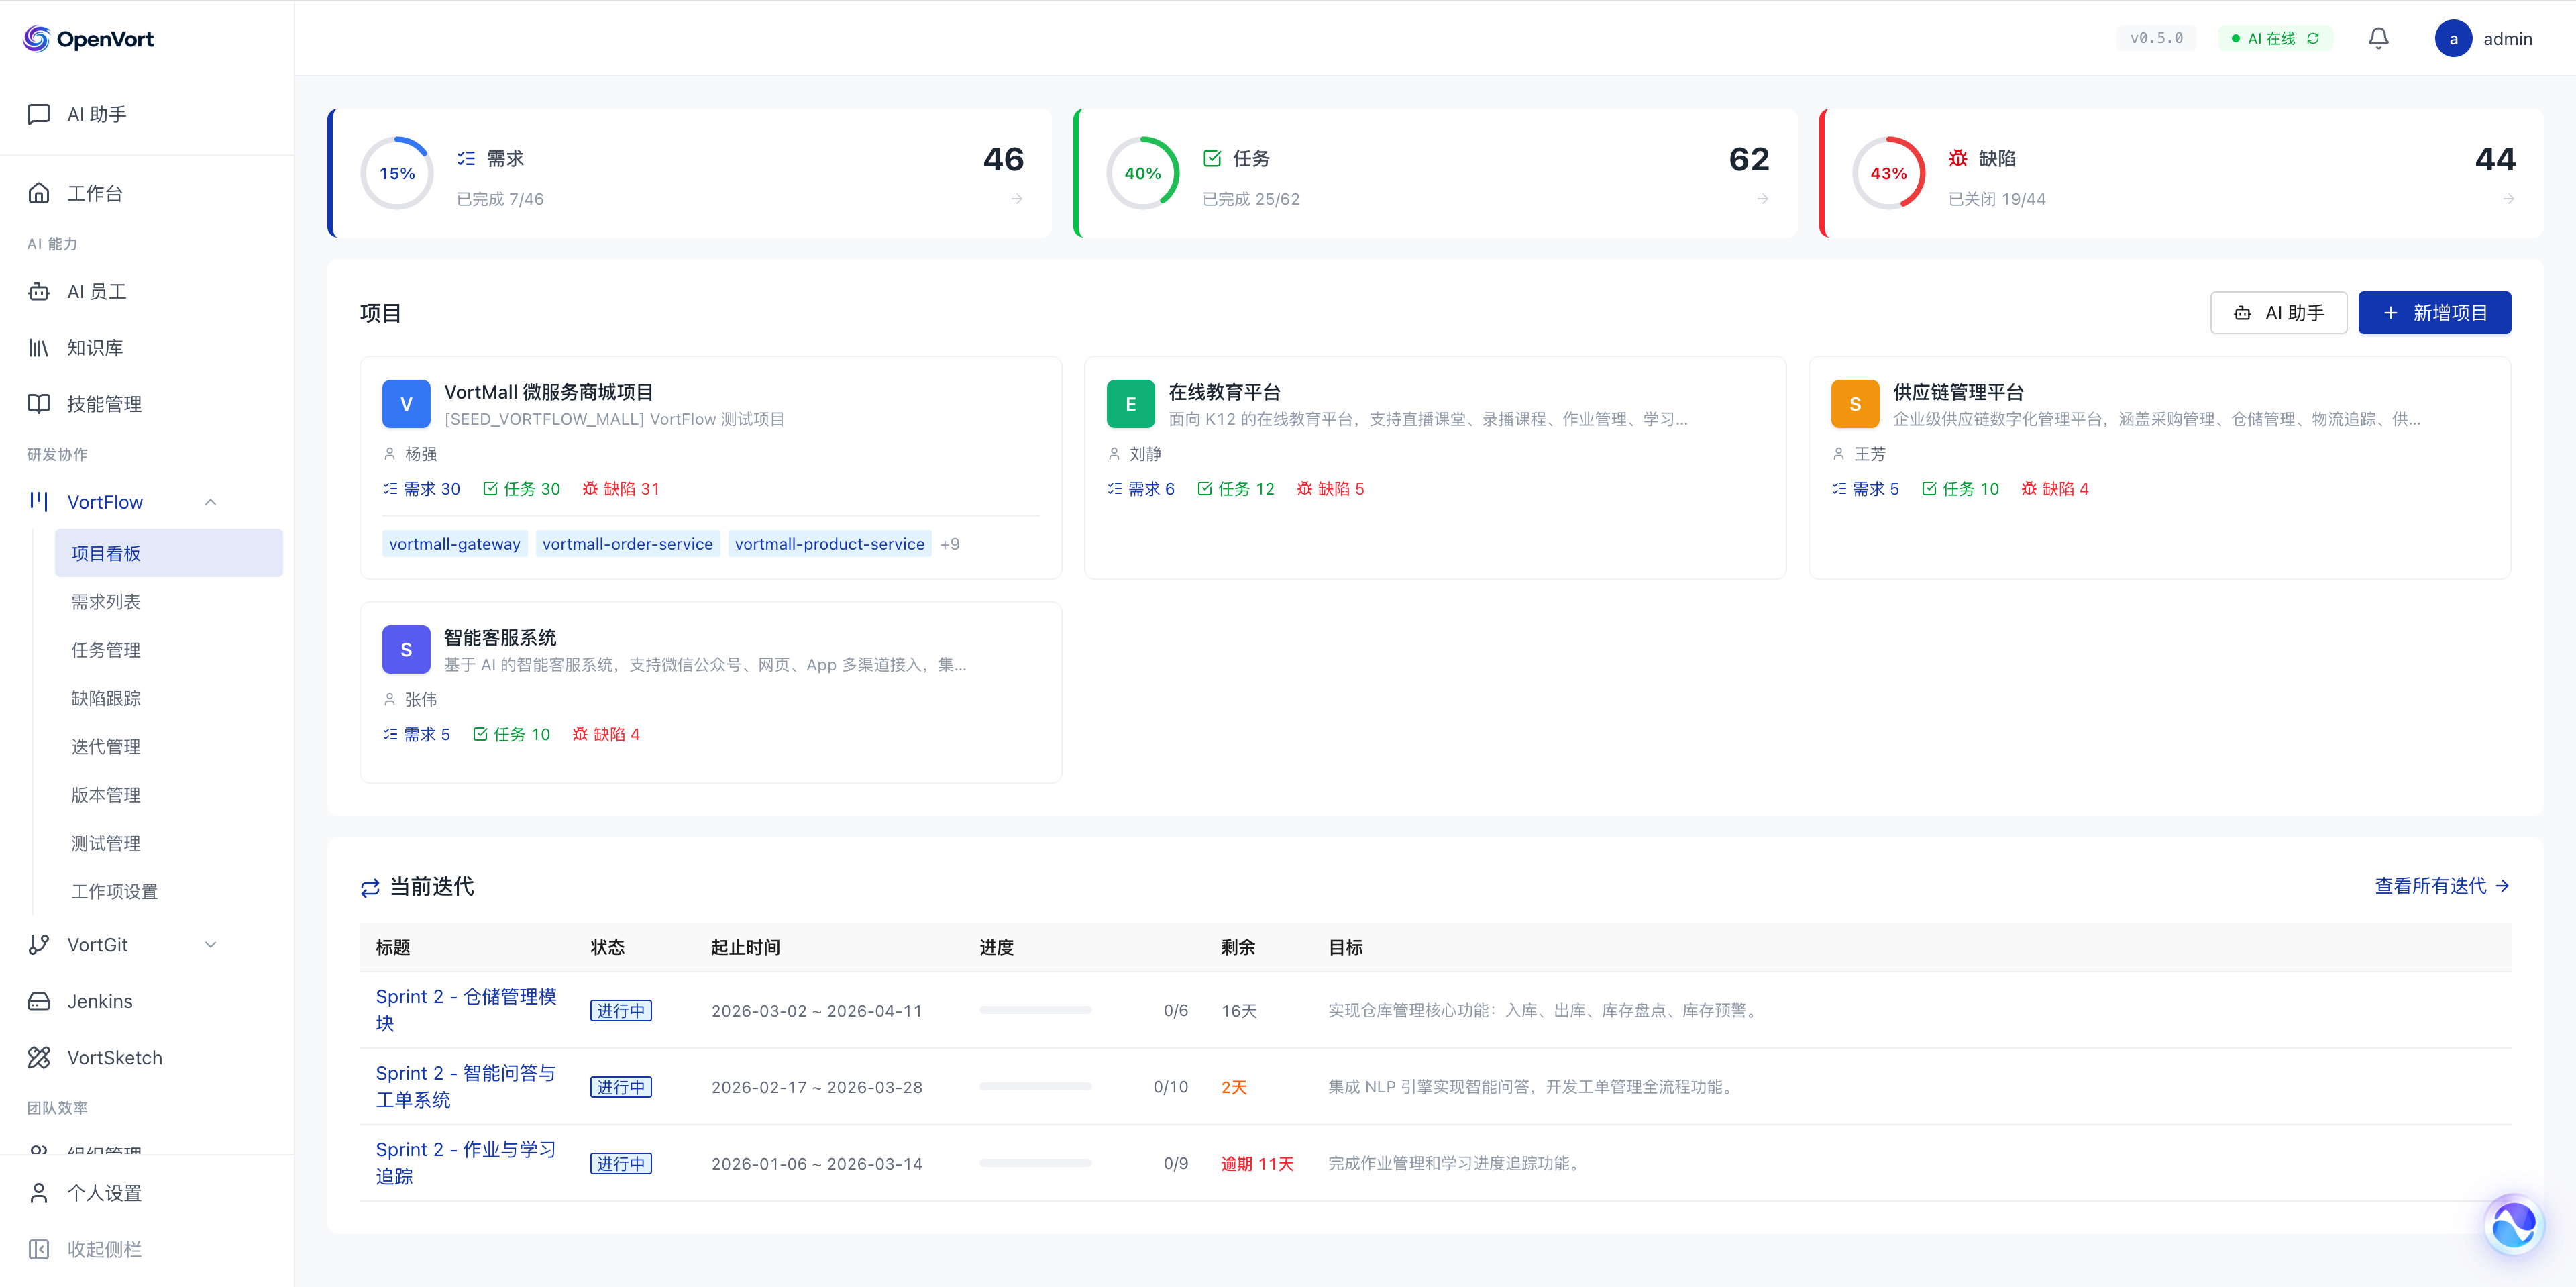Click the VortMall project V avatar

point(406,403)
